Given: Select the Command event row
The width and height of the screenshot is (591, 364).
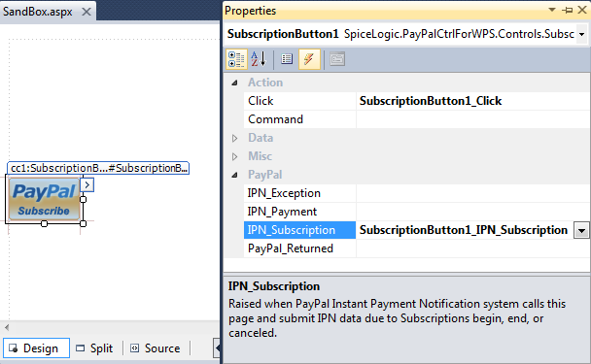Looking at the screenshot, I should 416,119.
